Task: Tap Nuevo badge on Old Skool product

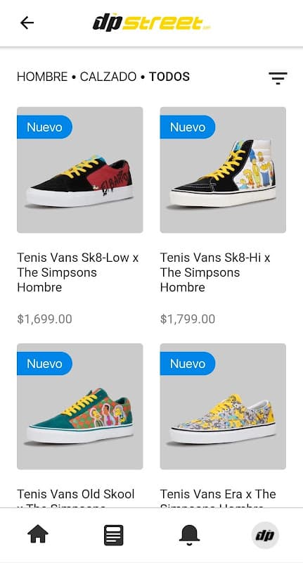Action: 44,363
